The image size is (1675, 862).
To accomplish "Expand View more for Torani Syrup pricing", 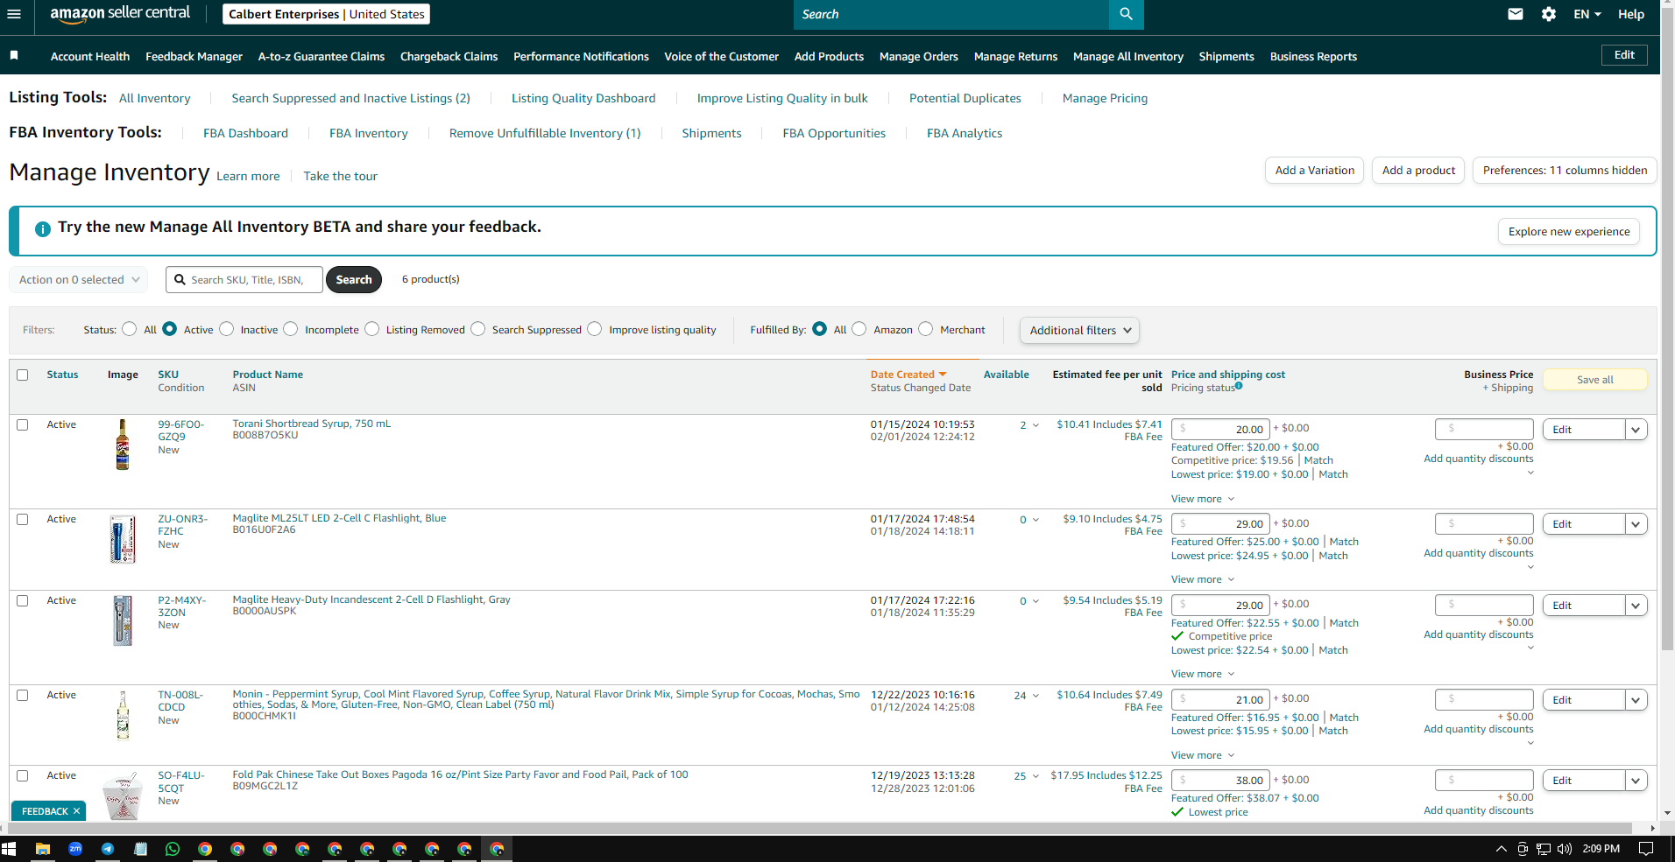I will pyautogui.click(x=1203, y=499).
